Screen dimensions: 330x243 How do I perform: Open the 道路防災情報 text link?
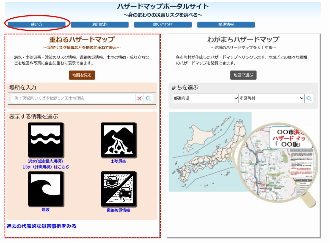click(x=118, y=211)
